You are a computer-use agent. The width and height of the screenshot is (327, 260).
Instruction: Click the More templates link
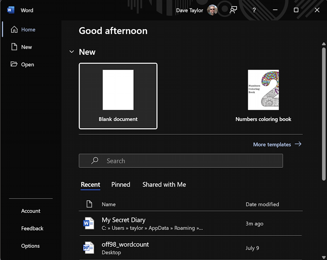point(272,145)
